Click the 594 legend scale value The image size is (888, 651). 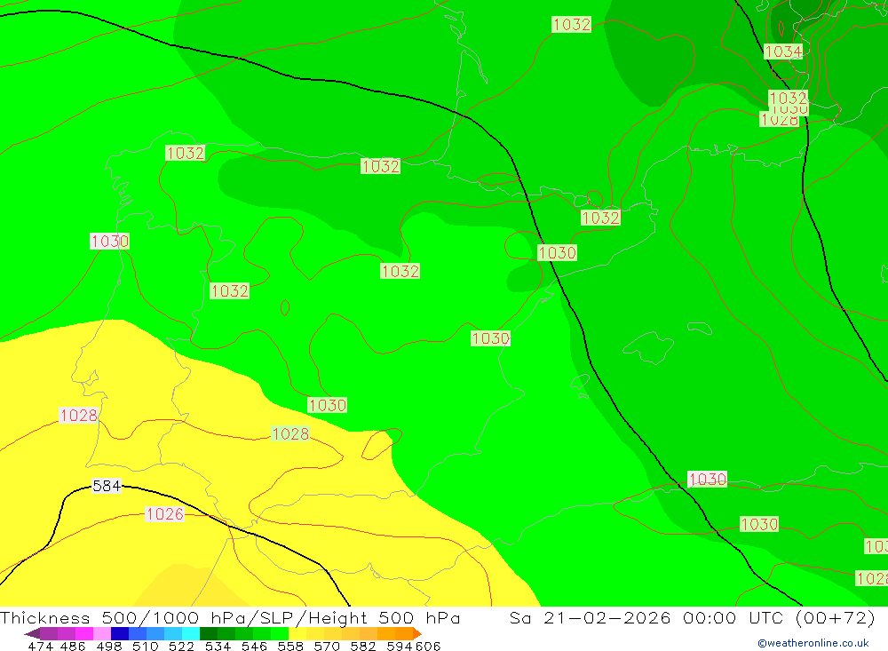pos(400,646)
